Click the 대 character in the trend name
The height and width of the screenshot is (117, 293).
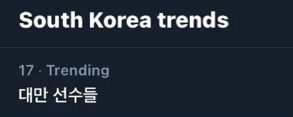[26, 95]
